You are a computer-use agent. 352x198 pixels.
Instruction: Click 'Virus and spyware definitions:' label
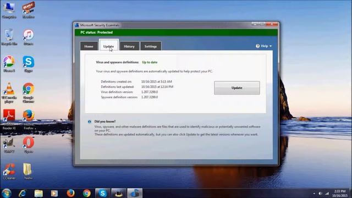point(117,62)
